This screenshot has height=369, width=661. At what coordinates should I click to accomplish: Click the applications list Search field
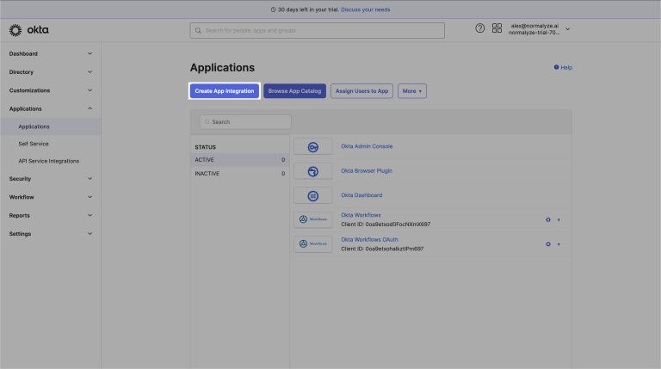click(x=245, y=122)
